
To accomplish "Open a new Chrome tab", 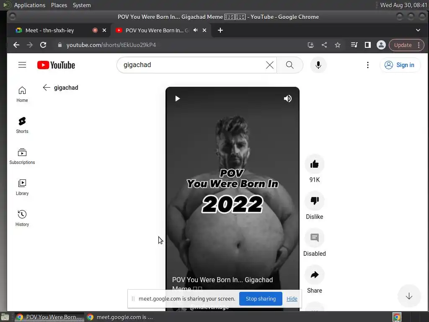I will pyautogui.click(x=220, y=30).
